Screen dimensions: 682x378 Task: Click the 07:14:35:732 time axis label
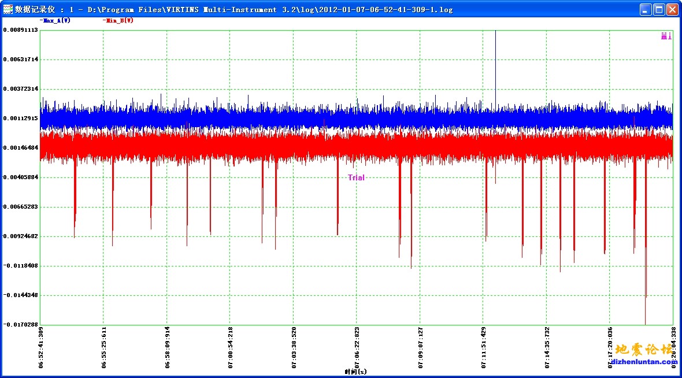pos(547,347)
